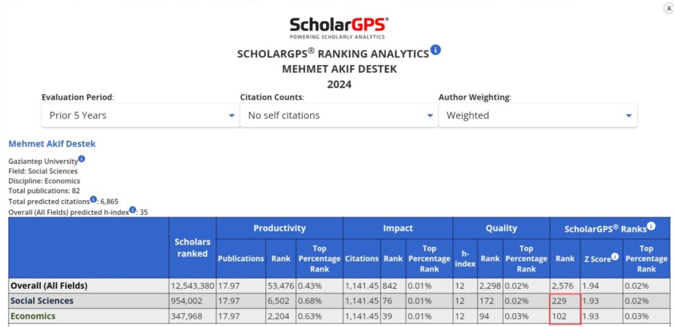
Task: Click the Productivity column group header
Action: click(x=279, y=228)
